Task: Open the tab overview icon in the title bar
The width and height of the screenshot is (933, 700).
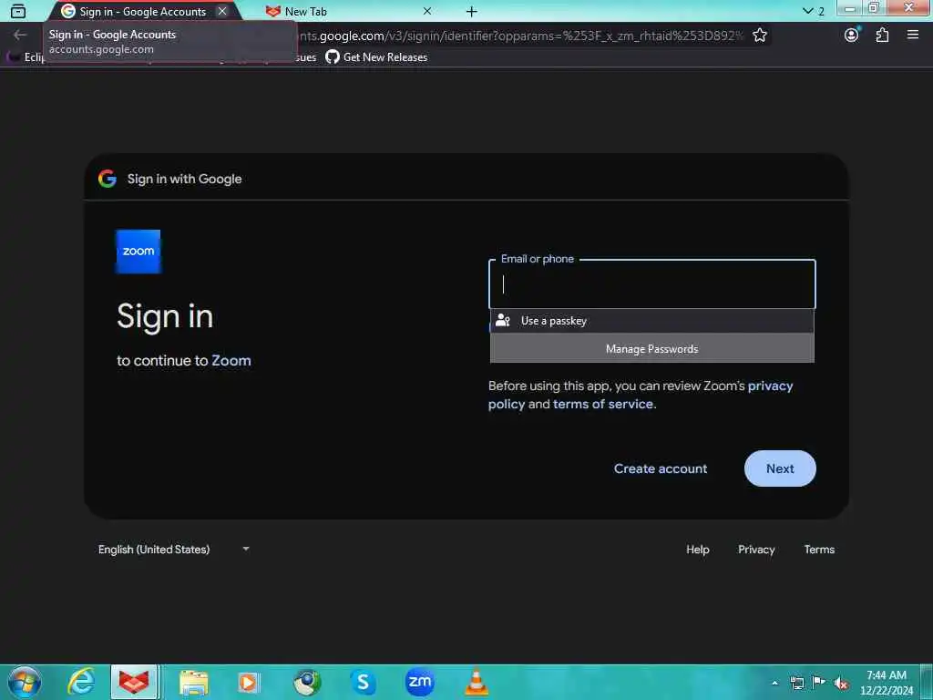Action: click(x=18, y=11)
